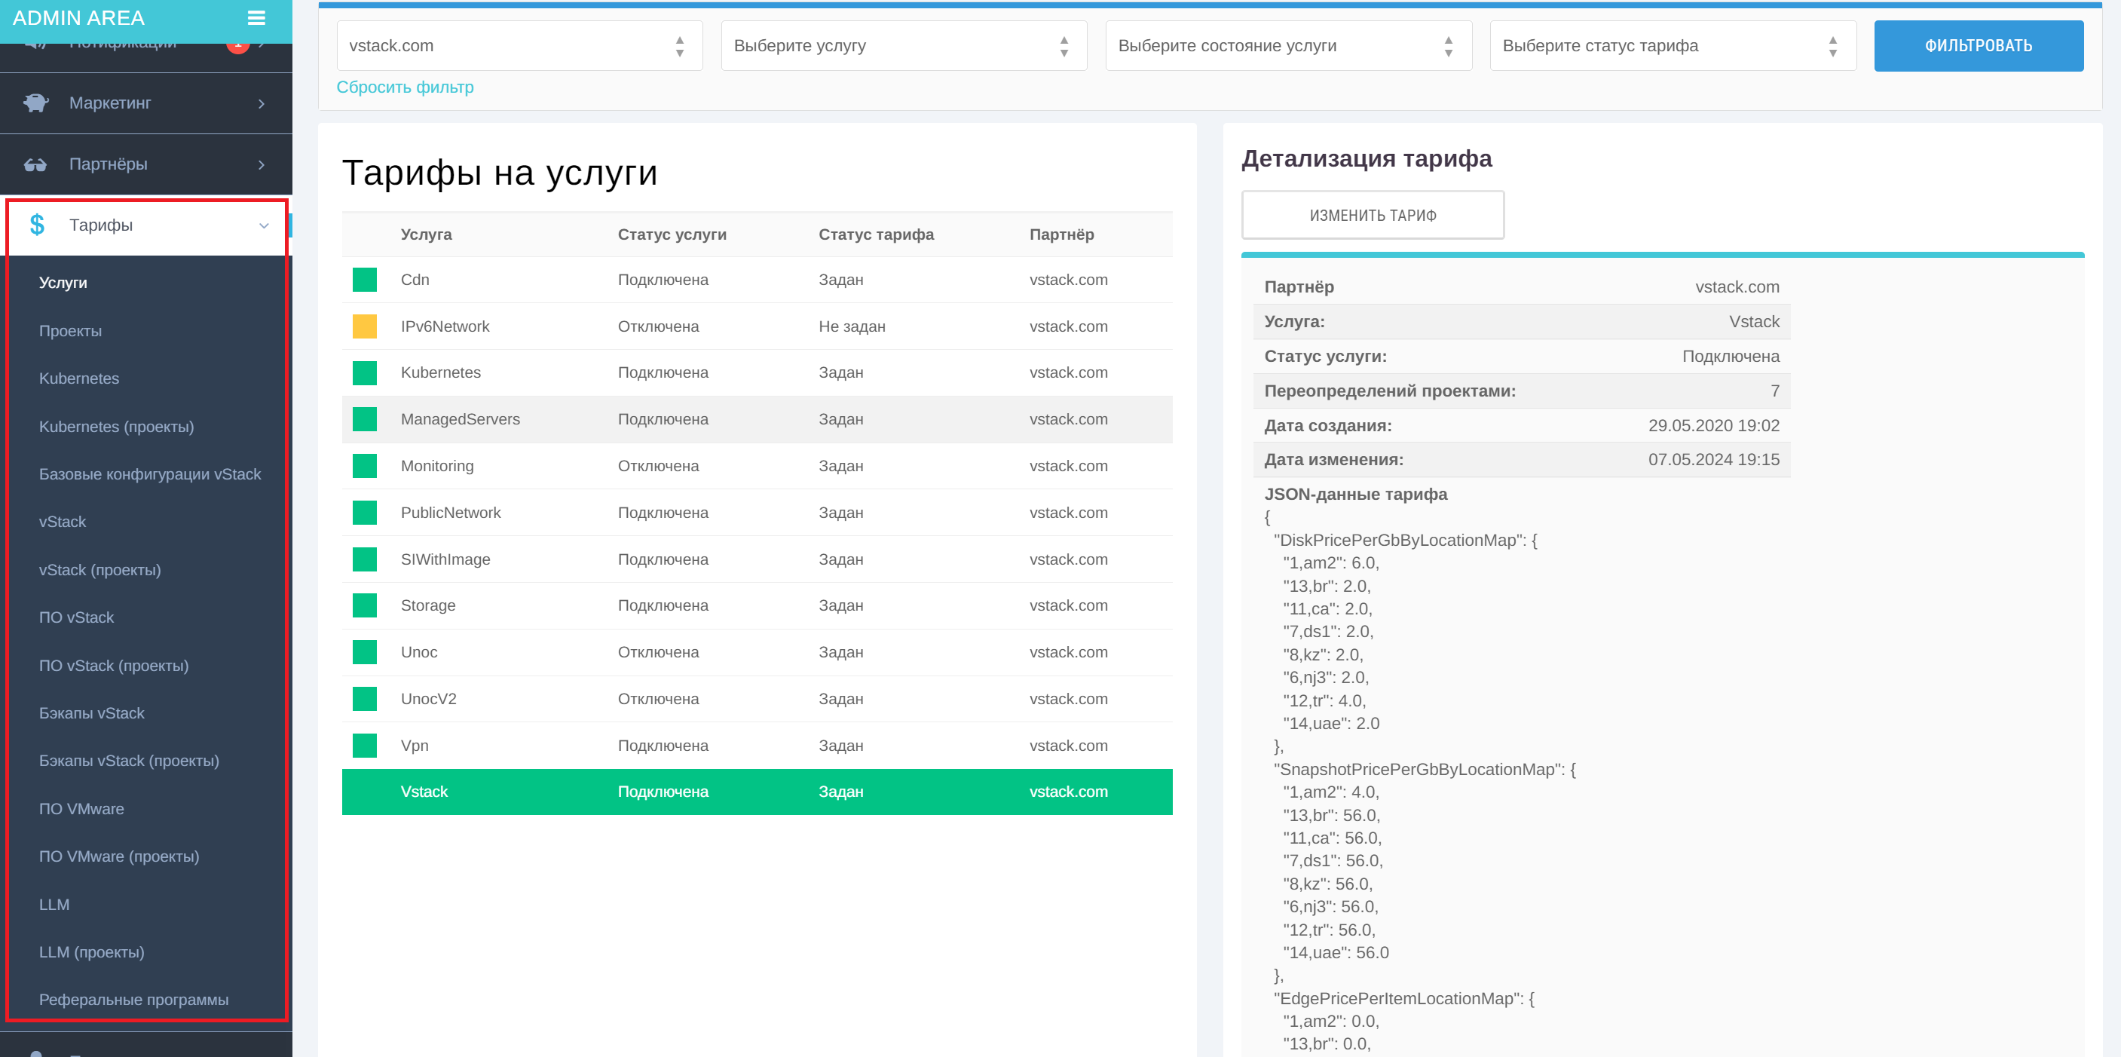Click the Сбросить фильтр link
Screen dimensions: 2121x1057
405,87
